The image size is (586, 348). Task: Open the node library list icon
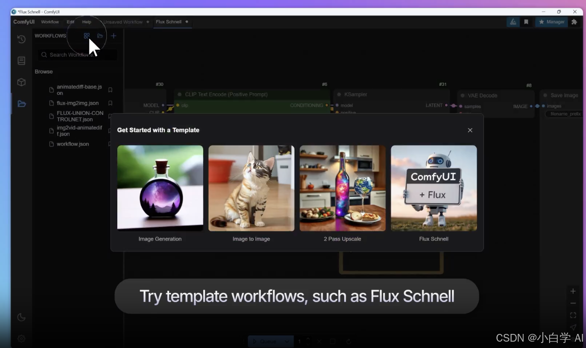[x=21, y=60]
